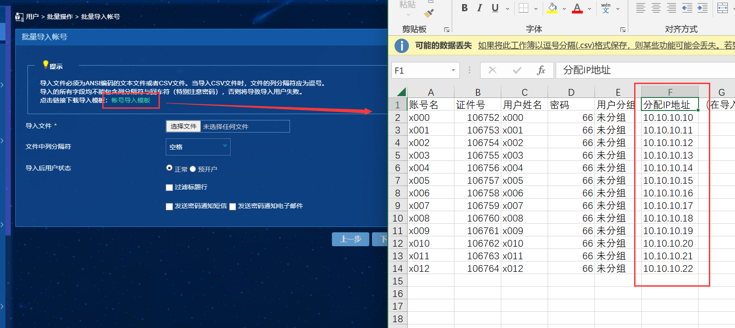Click the Select All corner triangle
Viewport: 735px width, 328px height.
click(401, 92)
